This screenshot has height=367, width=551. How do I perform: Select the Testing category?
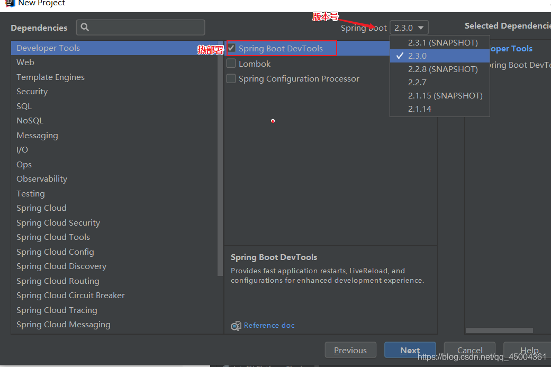pos(114,194)
